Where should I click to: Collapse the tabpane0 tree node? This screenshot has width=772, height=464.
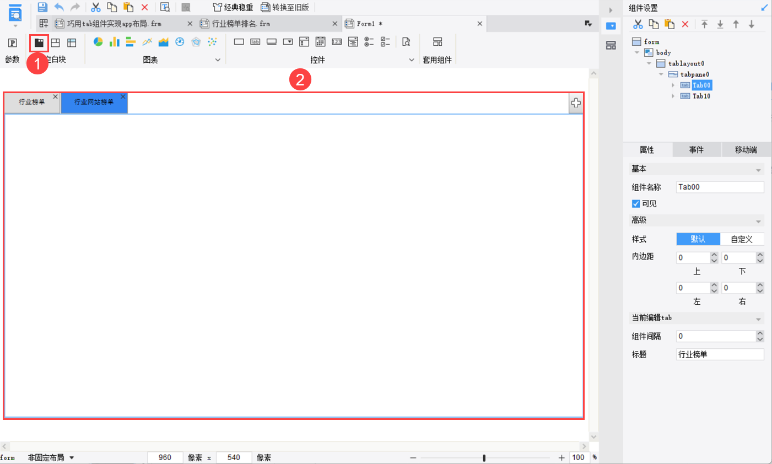pyautogui.click(x=661, y=74)
